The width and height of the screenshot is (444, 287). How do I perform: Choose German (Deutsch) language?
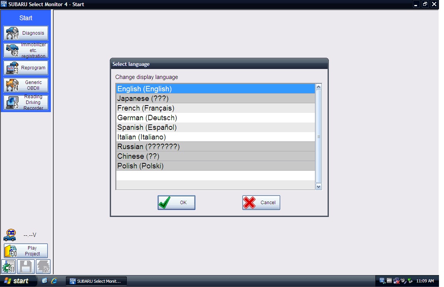[215, 118]
